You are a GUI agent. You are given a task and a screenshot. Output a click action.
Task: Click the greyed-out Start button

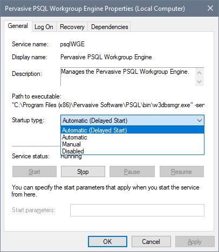pyautogui.click(x=35, y=172)
